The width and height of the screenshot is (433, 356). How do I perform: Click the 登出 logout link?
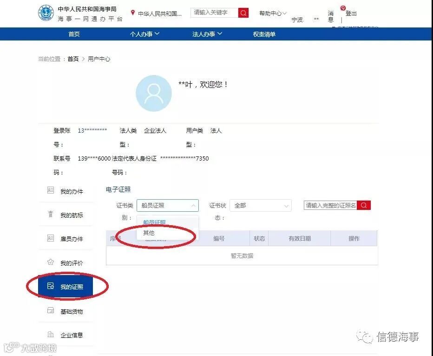pyautogui.click(x=351, y=13)
